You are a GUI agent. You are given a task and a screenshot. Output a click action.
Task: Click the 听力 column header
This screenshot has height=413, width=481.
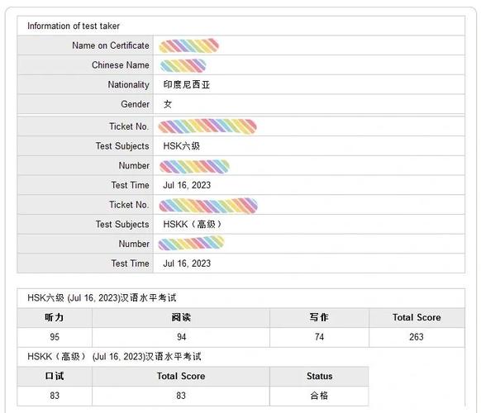55,317
